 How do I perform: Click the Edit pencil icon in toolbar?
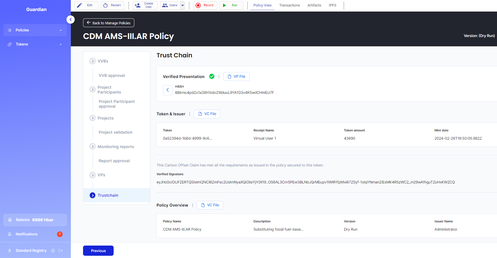(x=80, y=5)
